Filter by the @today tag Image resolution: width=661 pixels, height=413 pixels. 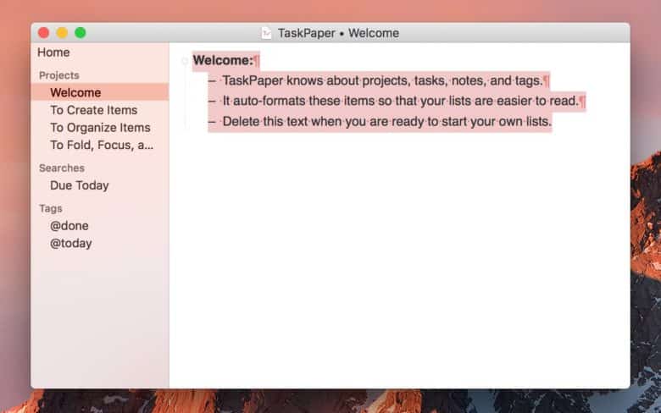pyautogui.click(x=71, y=244)
